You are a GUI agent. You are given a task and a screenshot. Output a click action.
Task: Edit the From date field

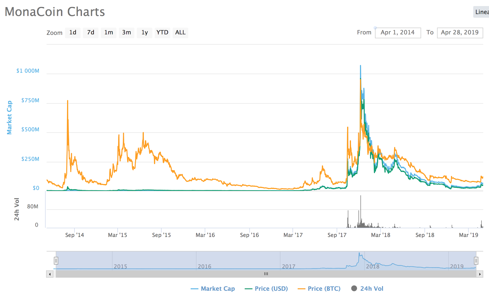click(398, 33)
